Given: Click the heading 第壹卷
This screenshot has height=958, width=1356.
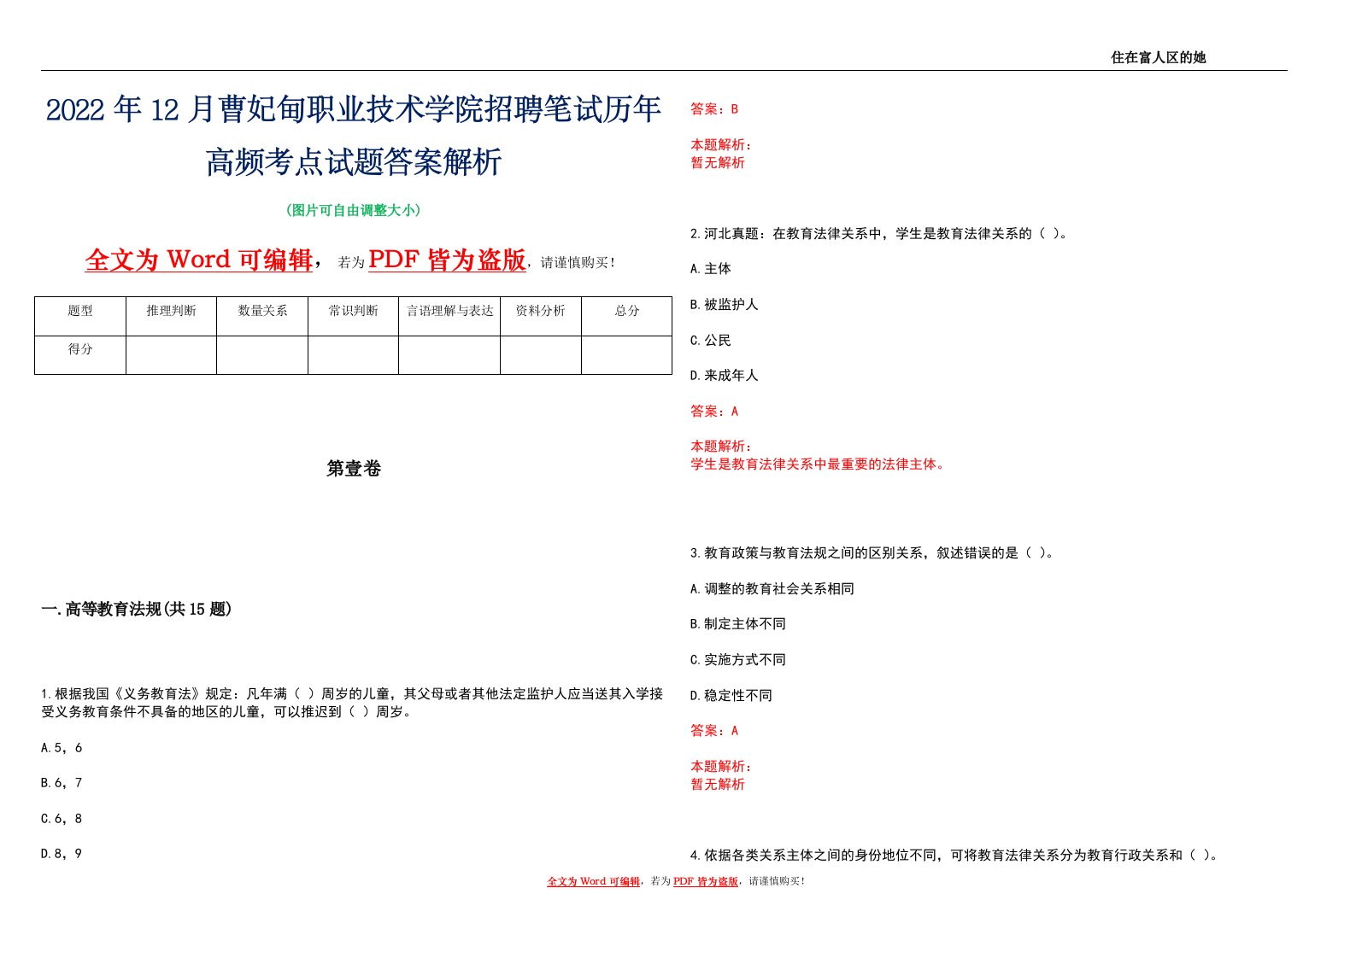Looking at the screenshot, I should (x=354, y=468).
